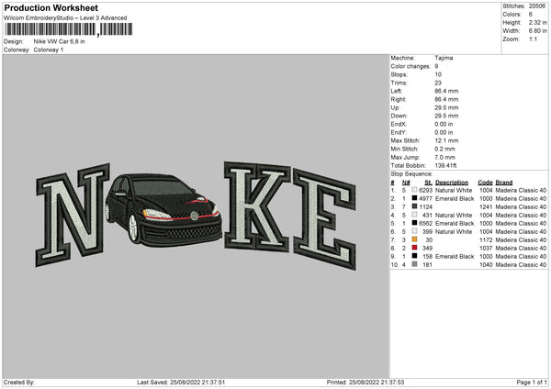Click the 'Description' column header
Screen dimensions: 551x389
coord(452,183)
